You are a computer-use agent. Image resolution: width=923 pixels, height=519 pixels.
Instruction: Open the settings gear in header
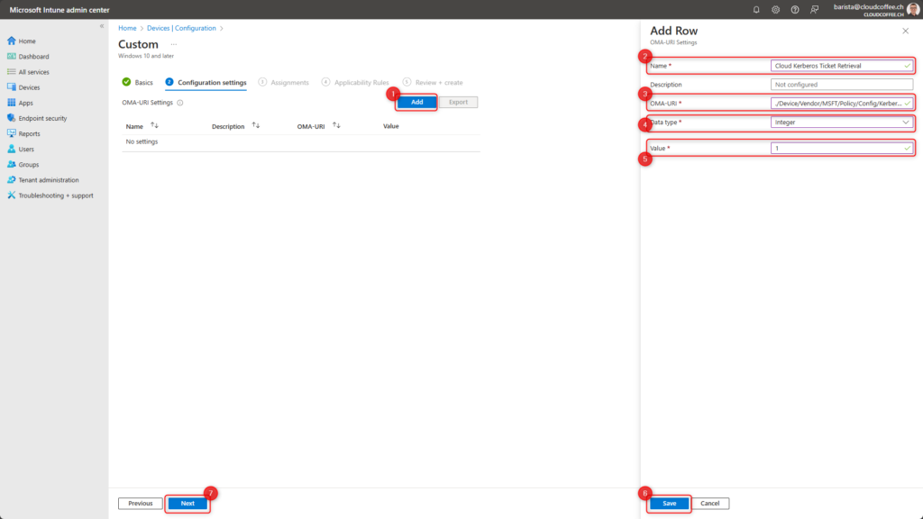click(x=775, y=9)
